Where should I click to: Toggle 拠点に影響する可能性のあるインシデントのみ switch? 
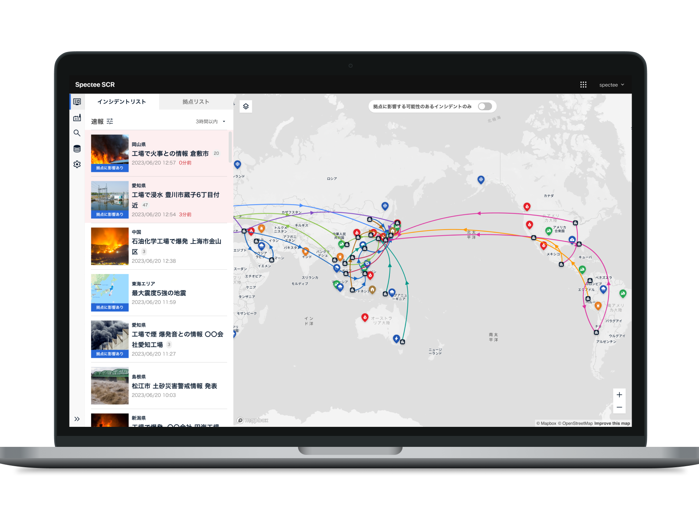485,106
